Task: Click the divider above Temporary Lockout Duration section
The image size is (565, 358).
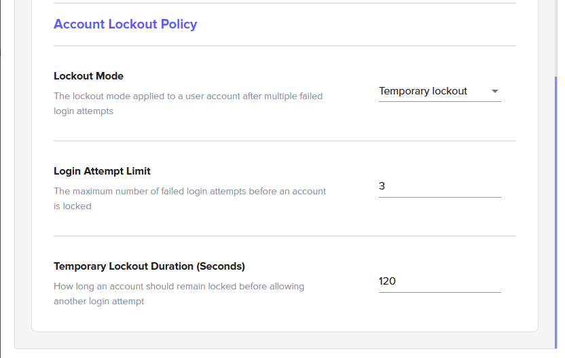Action: [x=285, y=236]
